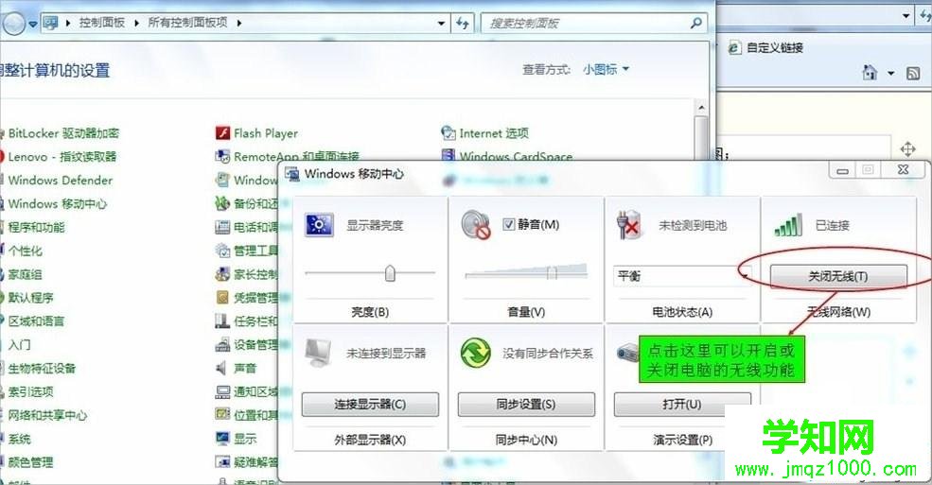The width and height of the screenshot is (932, 485).
Task: Click the 家长控制 icon
Action: click(x=223, y=274)
